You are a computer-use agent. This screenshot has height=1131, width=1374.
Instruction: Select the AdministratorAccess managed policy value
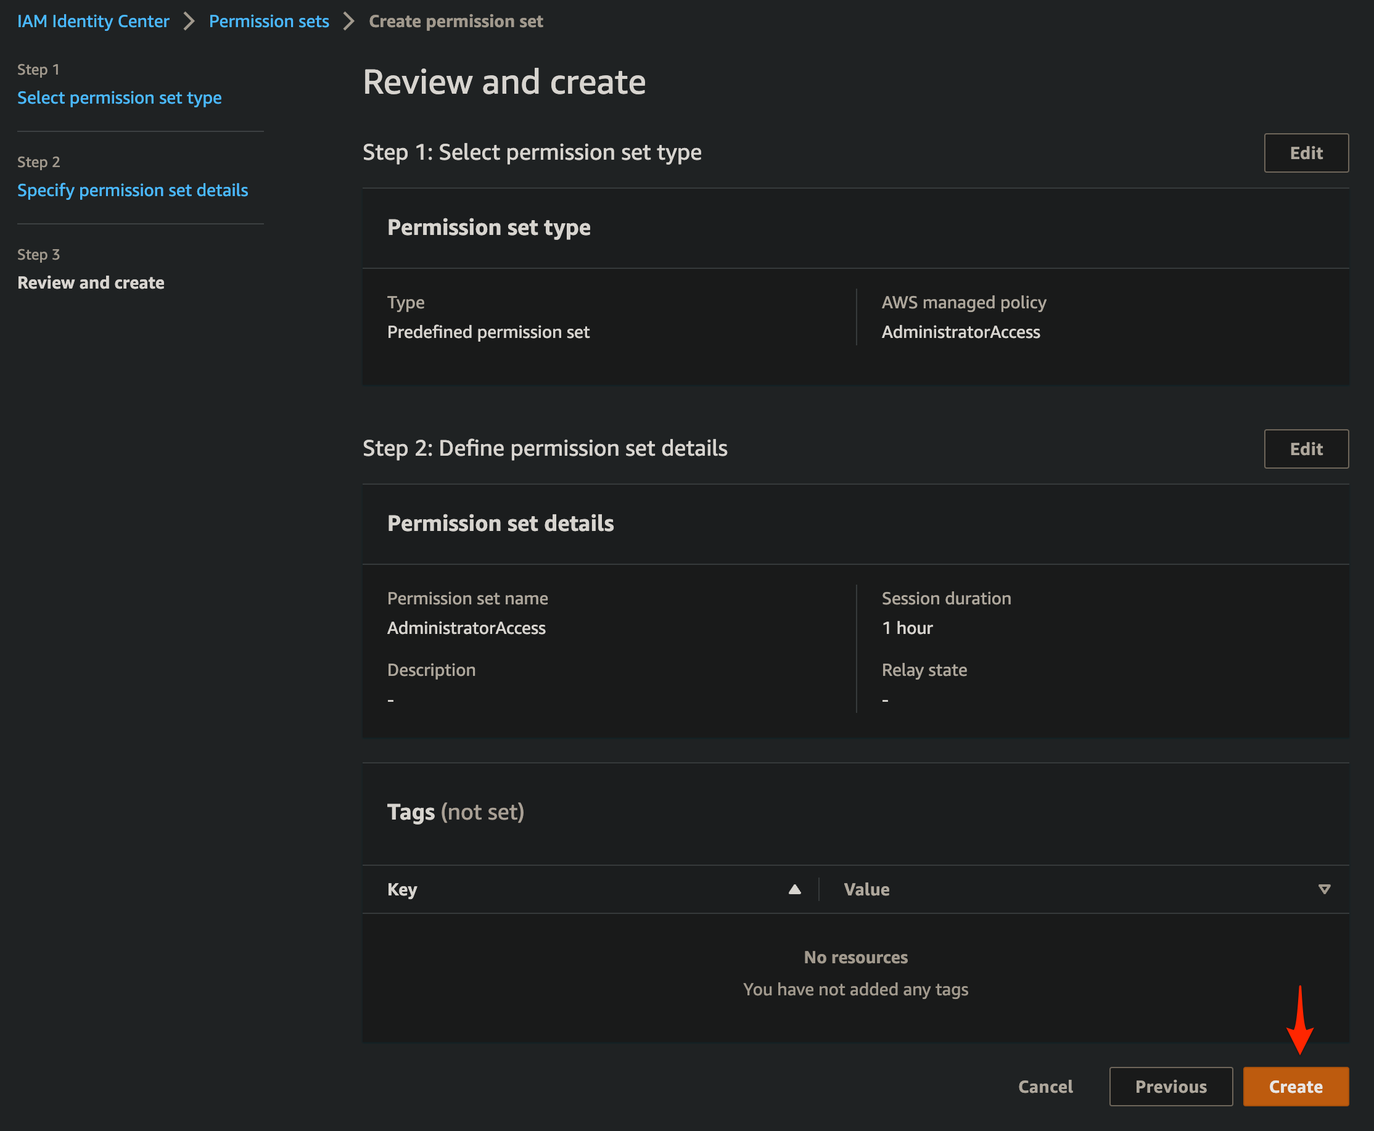960,332
